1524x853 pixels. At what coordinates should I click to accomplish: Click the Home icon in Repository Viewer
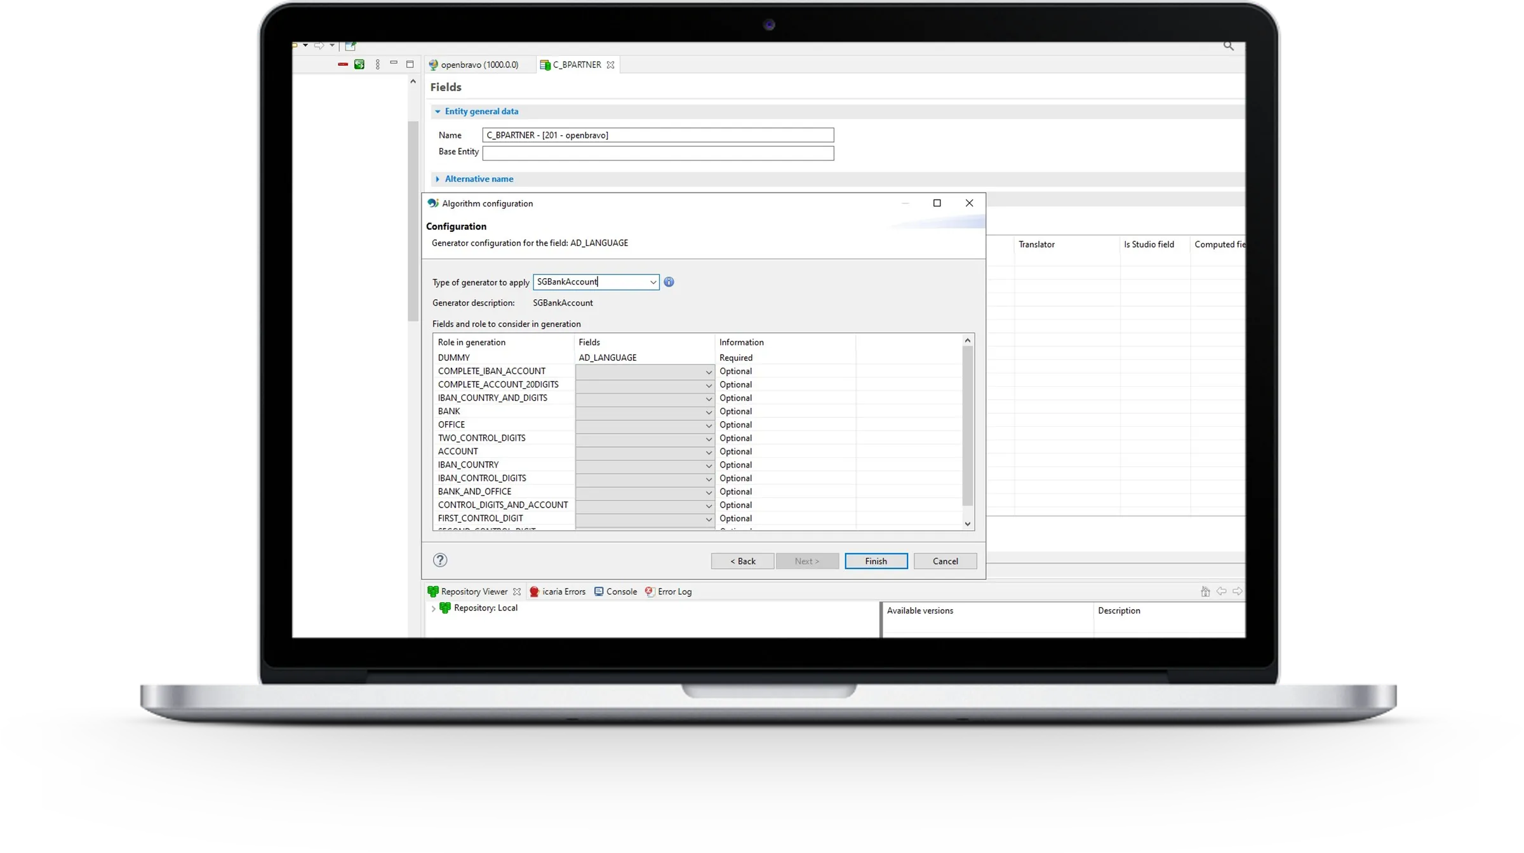1205,591
